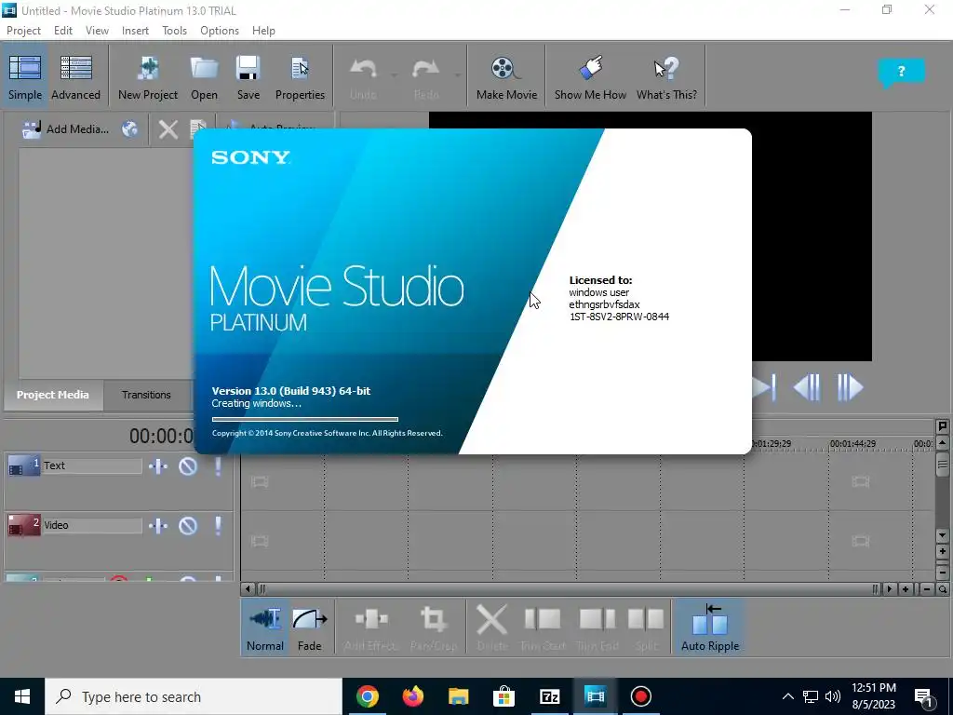Viewport: 953px width, 715px height.
Task: Click horizontal scrollbar left arrow
Action: point(248,588)
